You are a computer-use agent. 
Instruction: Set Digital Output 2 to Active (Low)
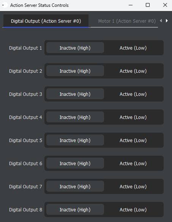(133, 71)
